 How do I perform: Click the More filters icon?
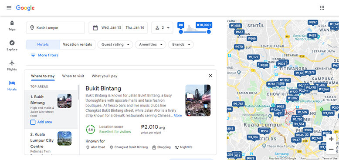point(33,55)
